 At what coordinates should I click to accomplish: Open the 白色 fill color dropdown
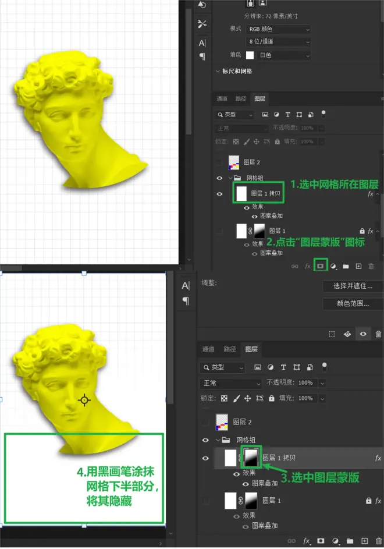coord(283,55)
